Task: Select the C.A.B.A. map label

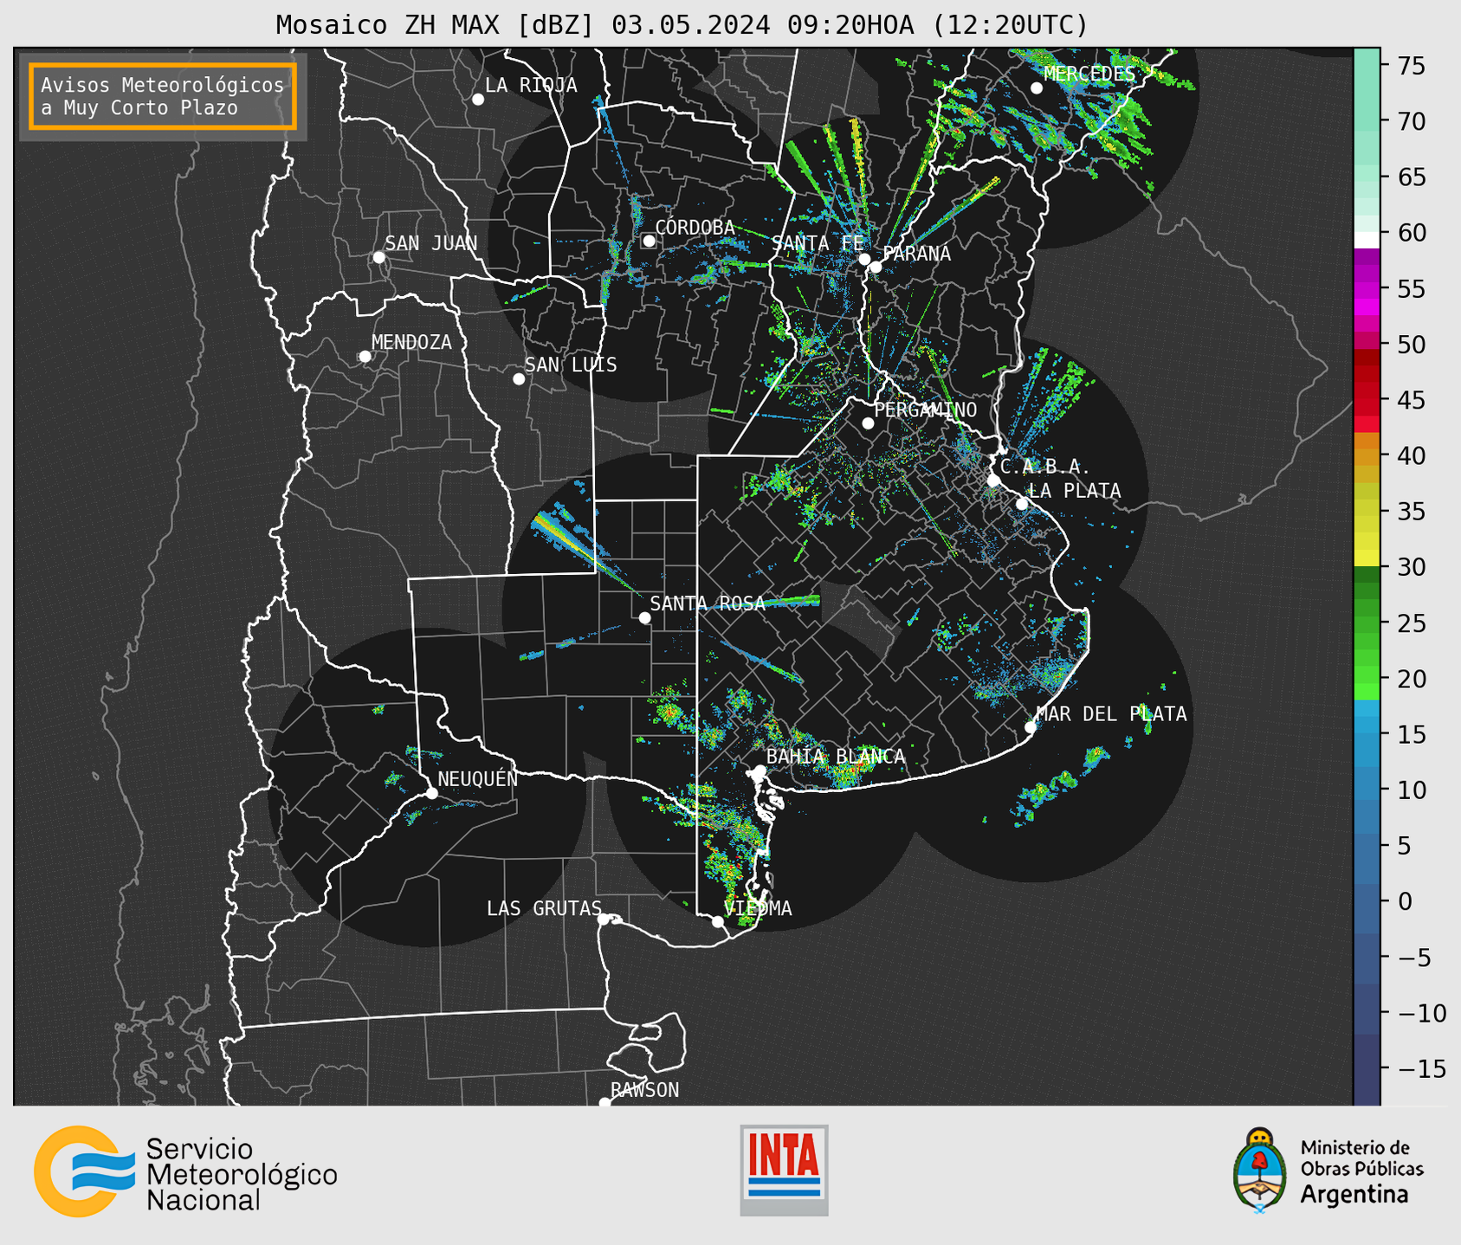Action: 1045,467
